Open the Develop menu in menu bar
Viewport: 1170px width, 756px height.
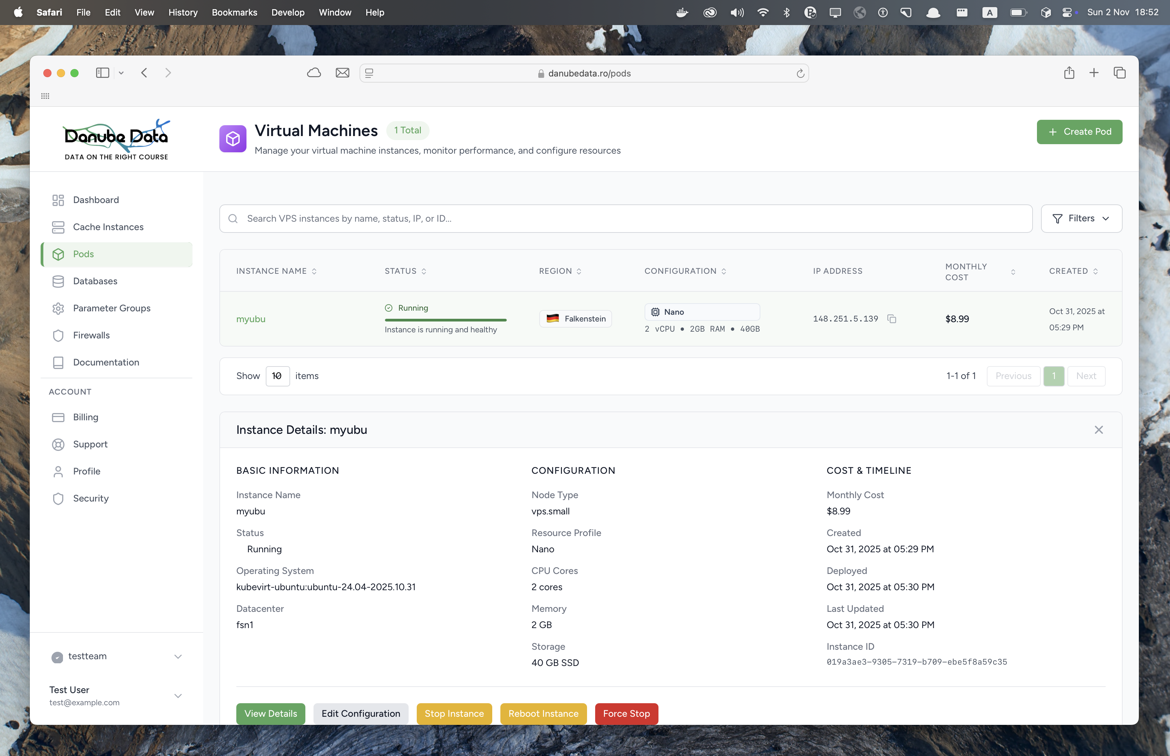[288, 12]
